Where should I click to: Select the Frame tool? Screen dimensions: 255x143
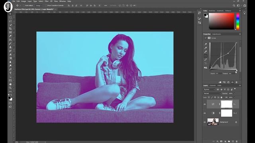tap(10, 32)
